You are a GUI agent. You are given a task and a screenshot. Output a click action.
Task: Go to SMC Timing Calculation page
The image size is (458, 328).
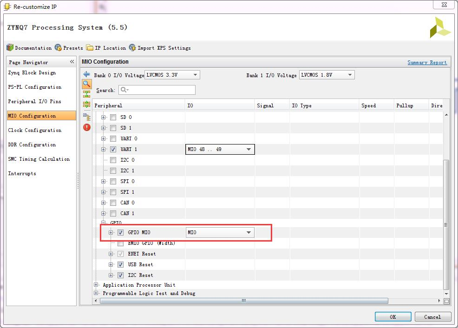(39, 159)
